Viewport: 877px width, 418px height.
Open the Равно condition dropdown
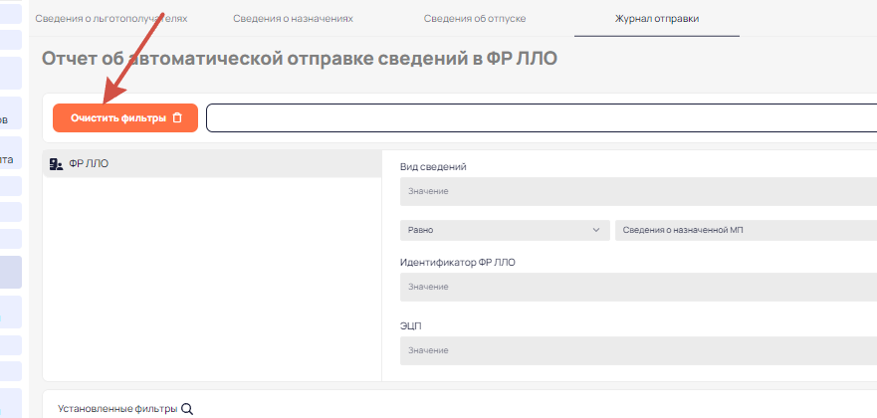tap(505, 230)
